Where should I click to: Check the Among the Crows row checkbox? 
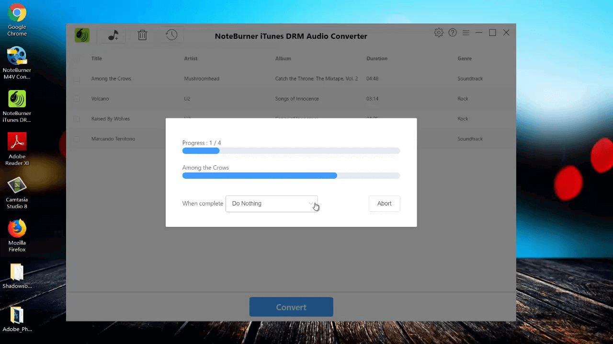pyautogui.click(x=77, y=79)
